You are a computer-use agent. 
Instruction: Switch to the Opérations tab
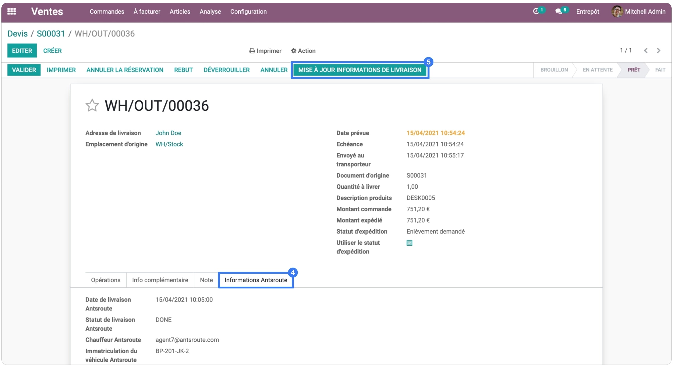[x=106, y=280]
